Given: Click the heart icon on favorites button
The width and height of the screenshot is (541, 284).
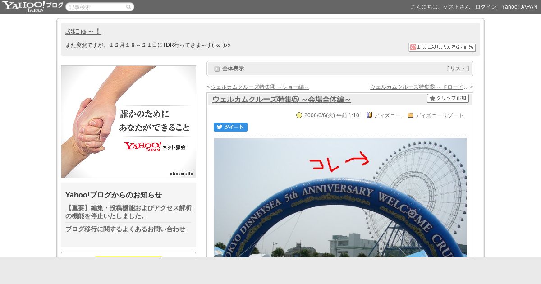Looking at the screenshot, I should [x=413, y=47].
